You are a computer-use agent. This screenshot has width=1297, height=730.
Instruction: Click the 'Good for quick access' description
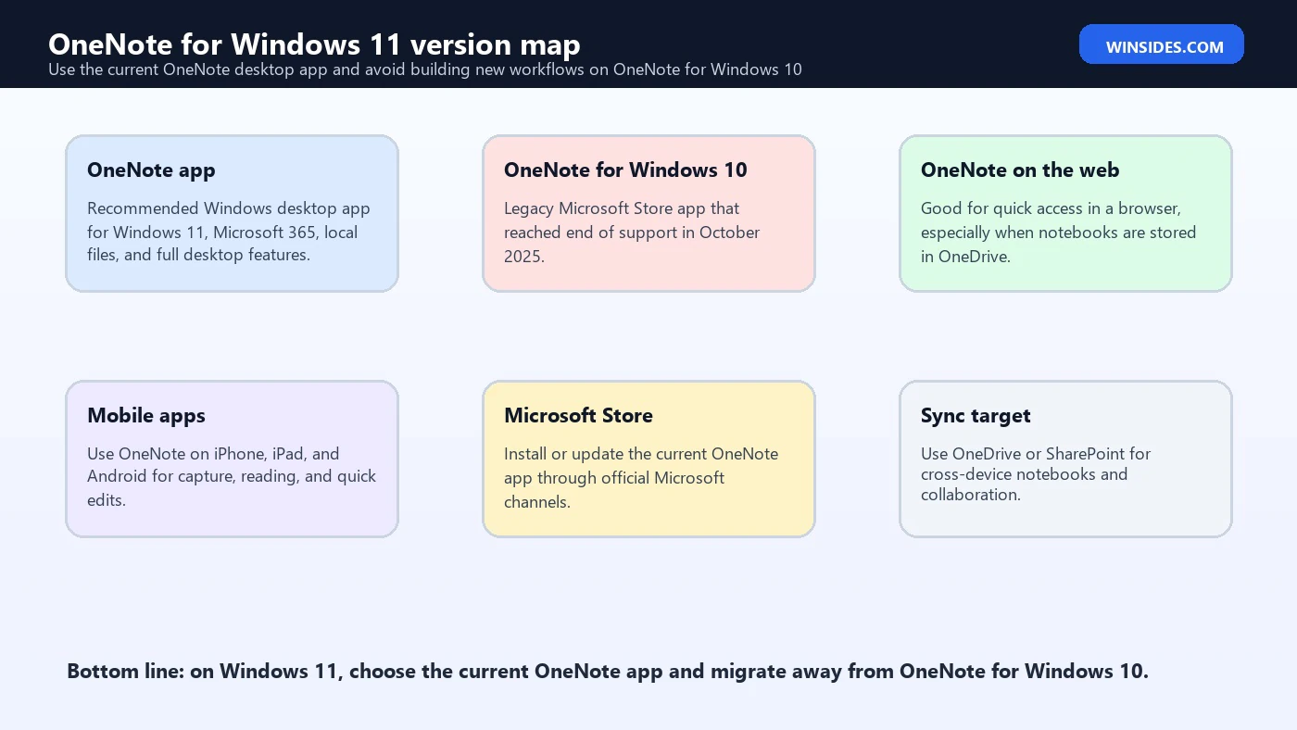coord(1058,232)
